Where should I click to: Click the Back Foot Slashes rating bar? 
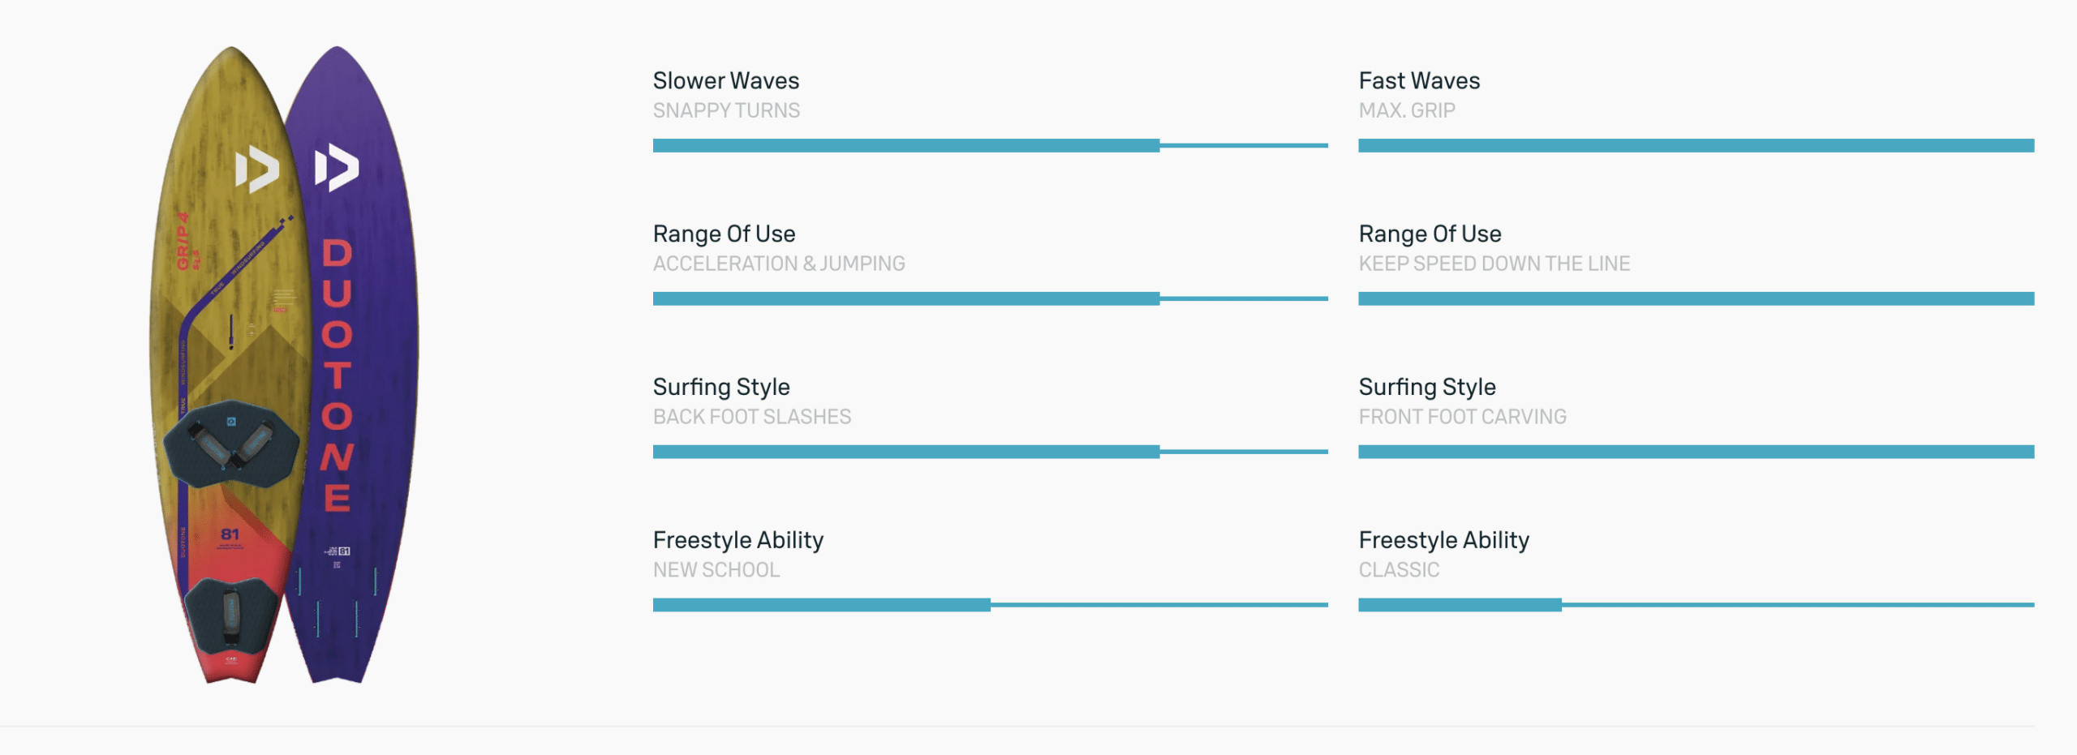tap(990, 453)
